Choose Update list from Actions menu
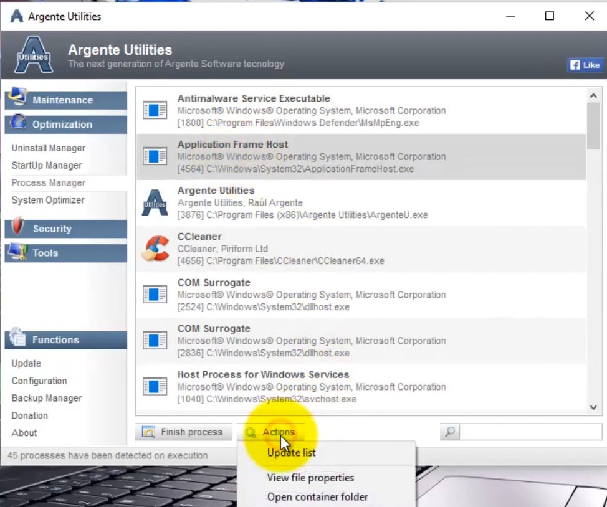607x507 pixels. click(292, 452)
